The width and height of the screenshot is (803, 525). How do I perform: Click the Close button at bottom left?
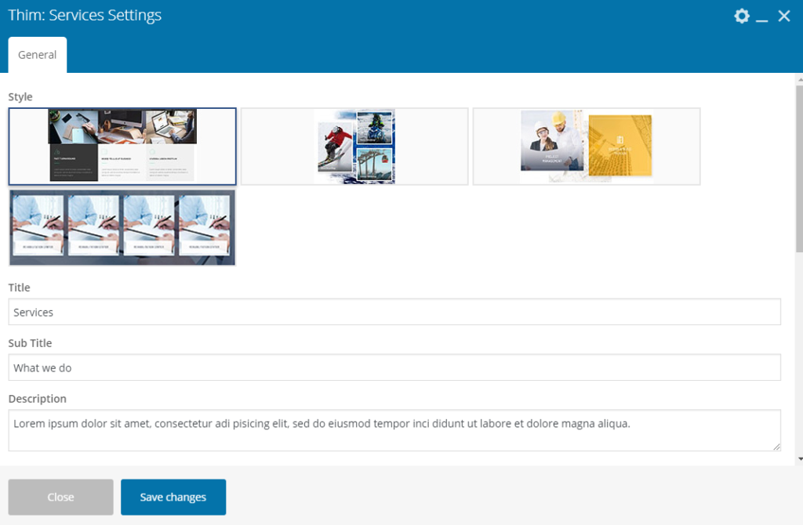[60, 497]
